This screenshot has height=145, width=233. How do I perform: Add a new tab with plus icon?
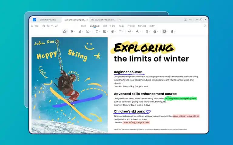(120, 20)
